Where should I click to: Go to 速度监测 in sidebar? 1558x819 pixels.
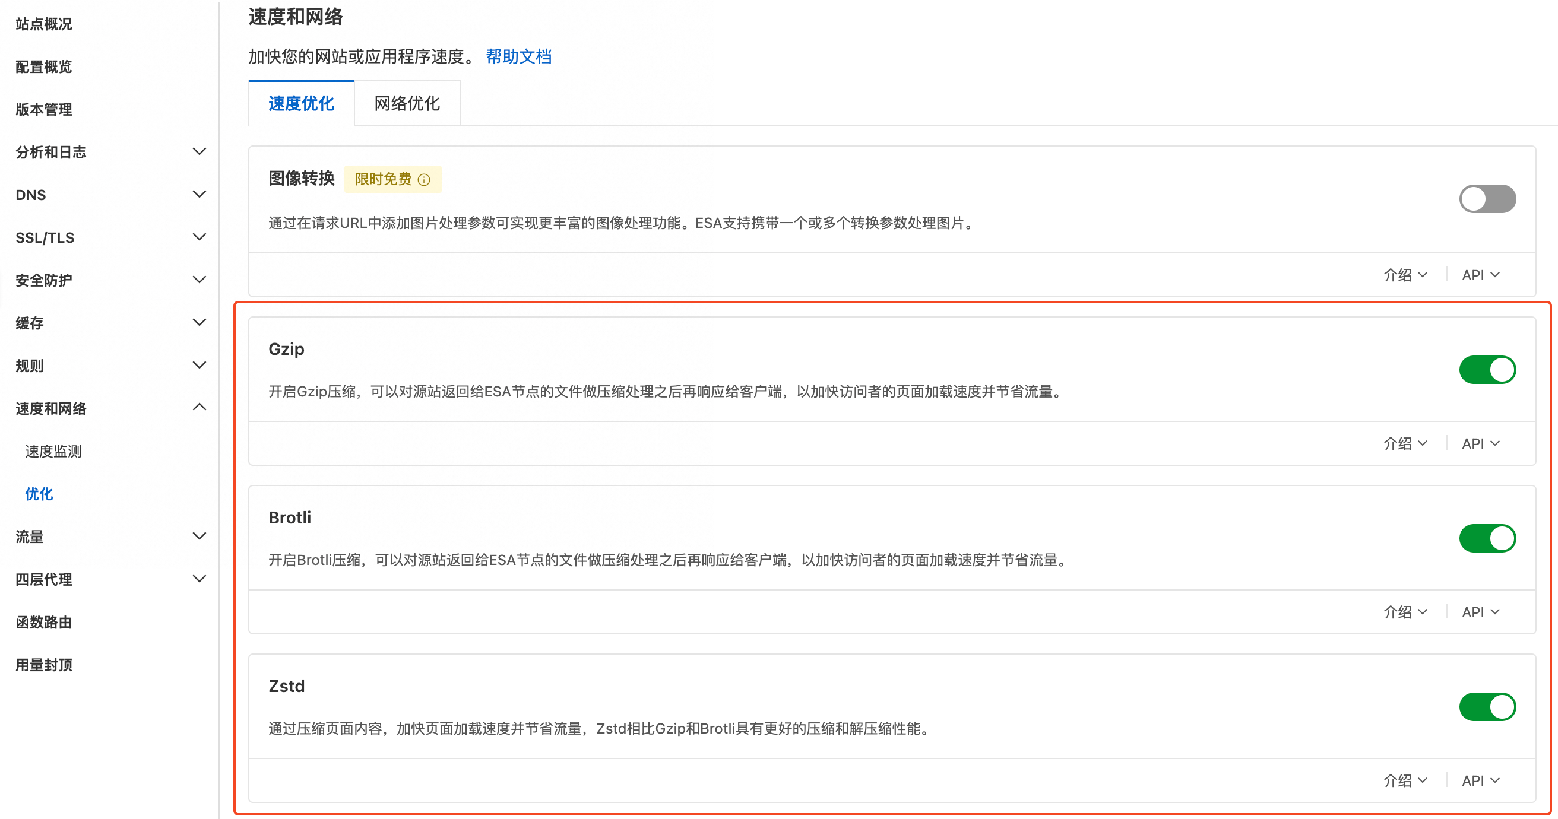(x=53, y=452)
